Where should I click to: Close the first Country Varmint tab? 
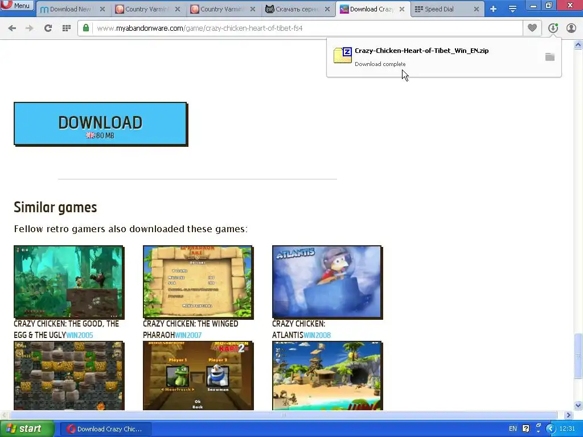pos(178,9)
